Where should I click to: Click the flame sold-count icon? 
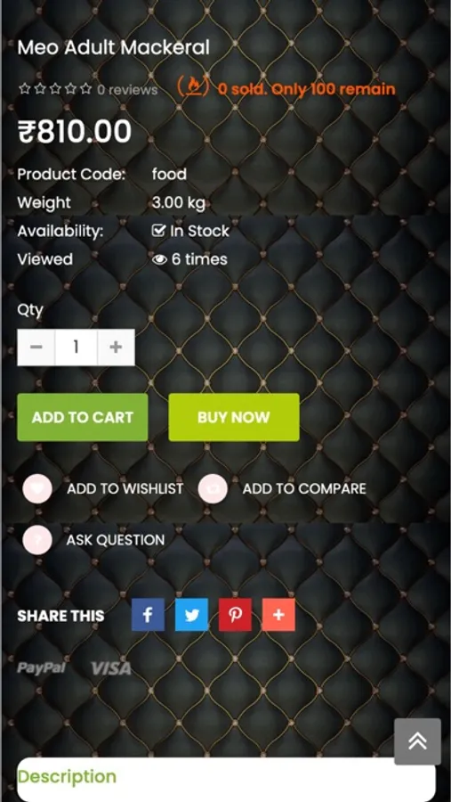click(x=193, y=86)
